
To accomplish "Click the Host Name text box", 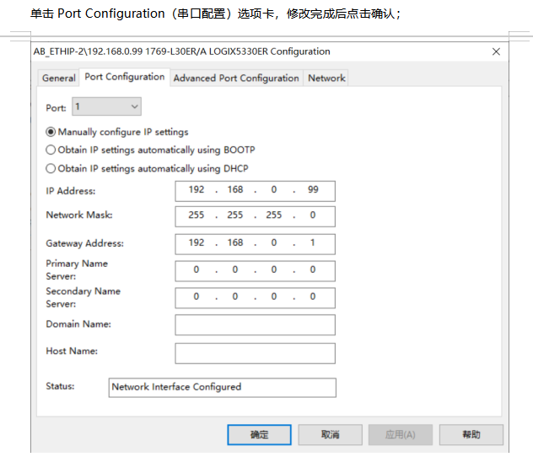I will (255, 353).
